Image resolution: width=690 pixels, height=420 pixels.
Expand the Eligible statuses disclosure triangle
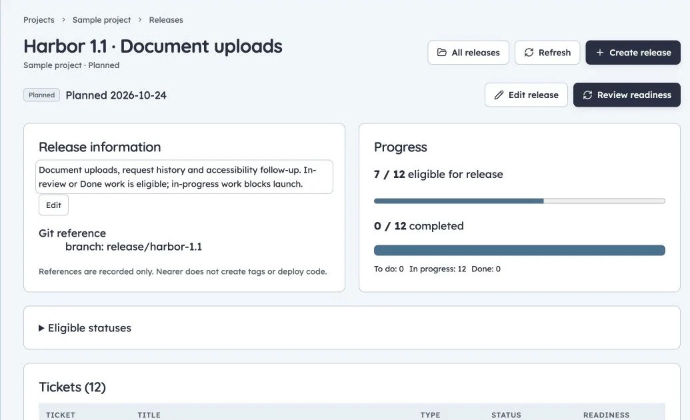point(41,328)
